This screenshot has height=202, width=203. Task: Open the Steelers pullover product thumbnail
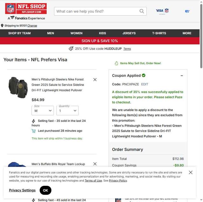pos(18,88)
